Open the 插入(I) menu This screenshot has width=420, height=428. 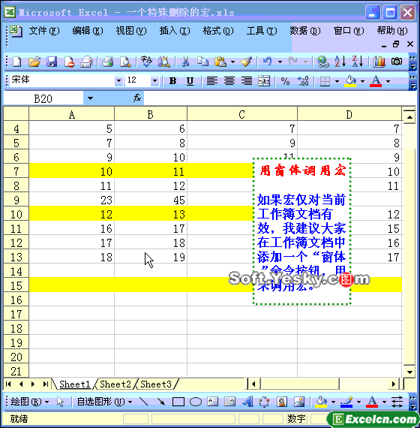(x=175, y=31)
